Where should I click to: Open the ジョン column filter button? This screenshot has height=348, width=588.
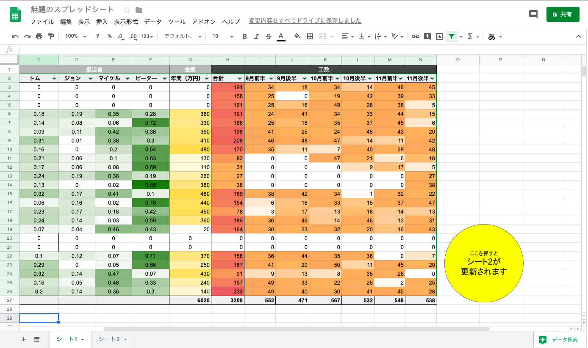[x=90, y=78]
